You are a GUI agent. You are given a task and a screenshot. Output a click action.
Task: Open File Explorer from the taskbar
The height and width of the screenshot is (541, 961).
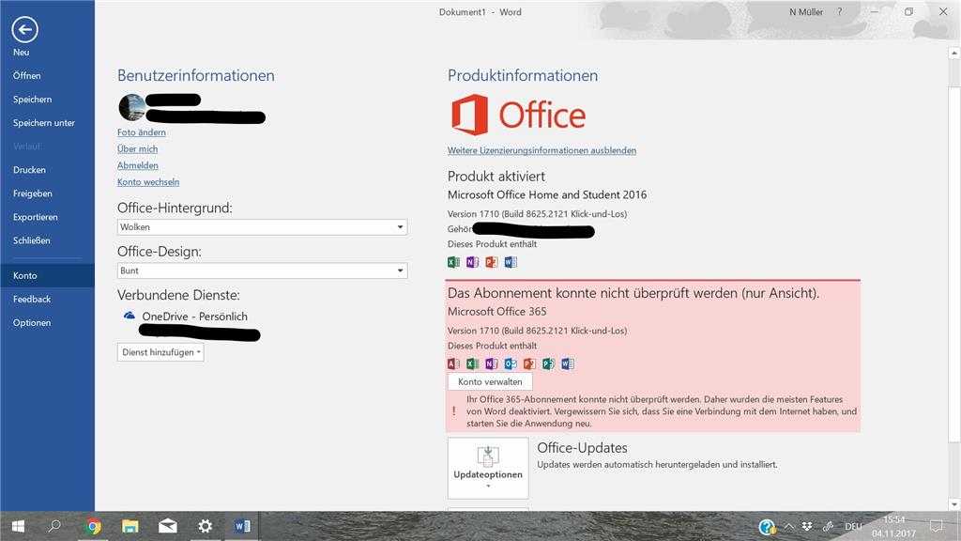(130, 526)
